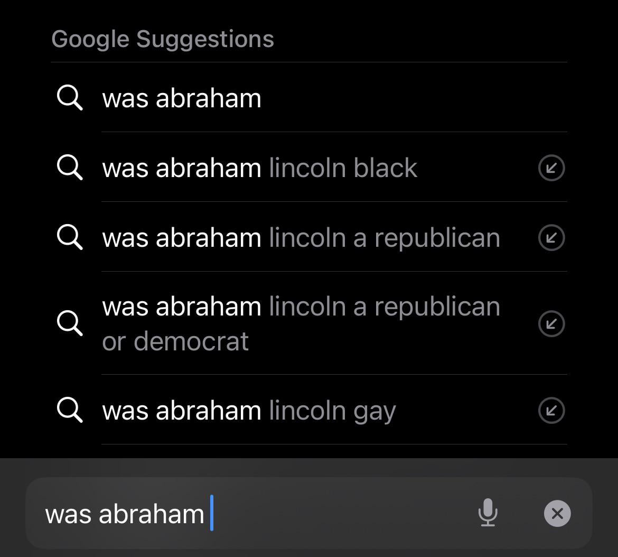Tap the "Google Suggestions" section header
Image resolution: width=618 pixels, height=557 pixels.
[x=163, y=39]
